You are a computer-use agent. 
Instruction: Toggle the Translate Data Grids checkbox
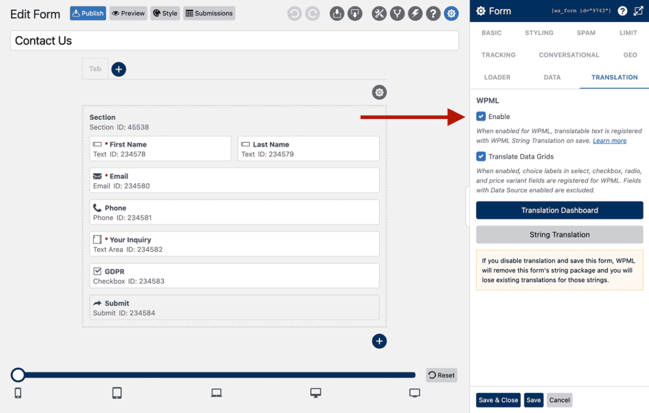tap(481, 156)
